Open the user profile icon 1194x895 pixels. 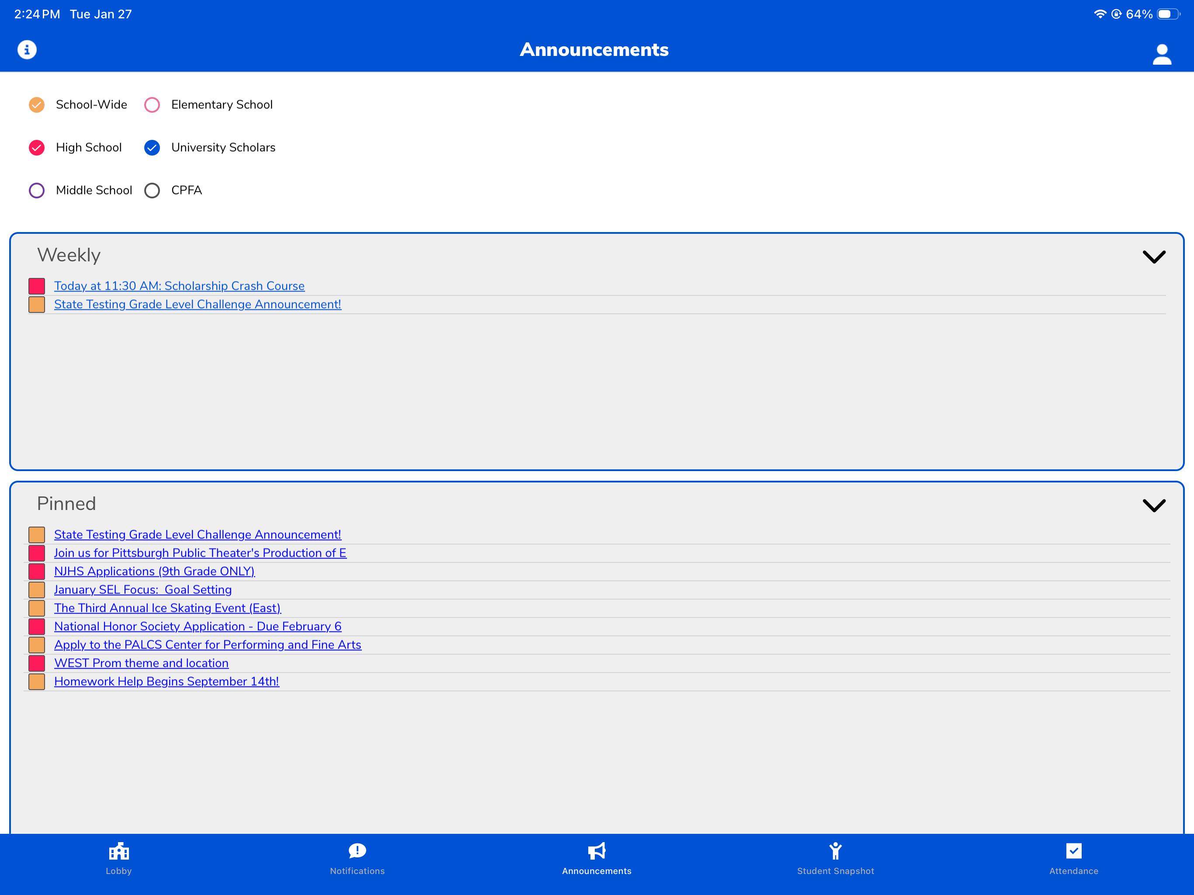(x=1162, y=55)
